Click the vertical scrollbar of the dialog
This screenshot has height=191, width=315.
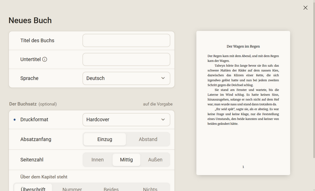coord(314,79)
